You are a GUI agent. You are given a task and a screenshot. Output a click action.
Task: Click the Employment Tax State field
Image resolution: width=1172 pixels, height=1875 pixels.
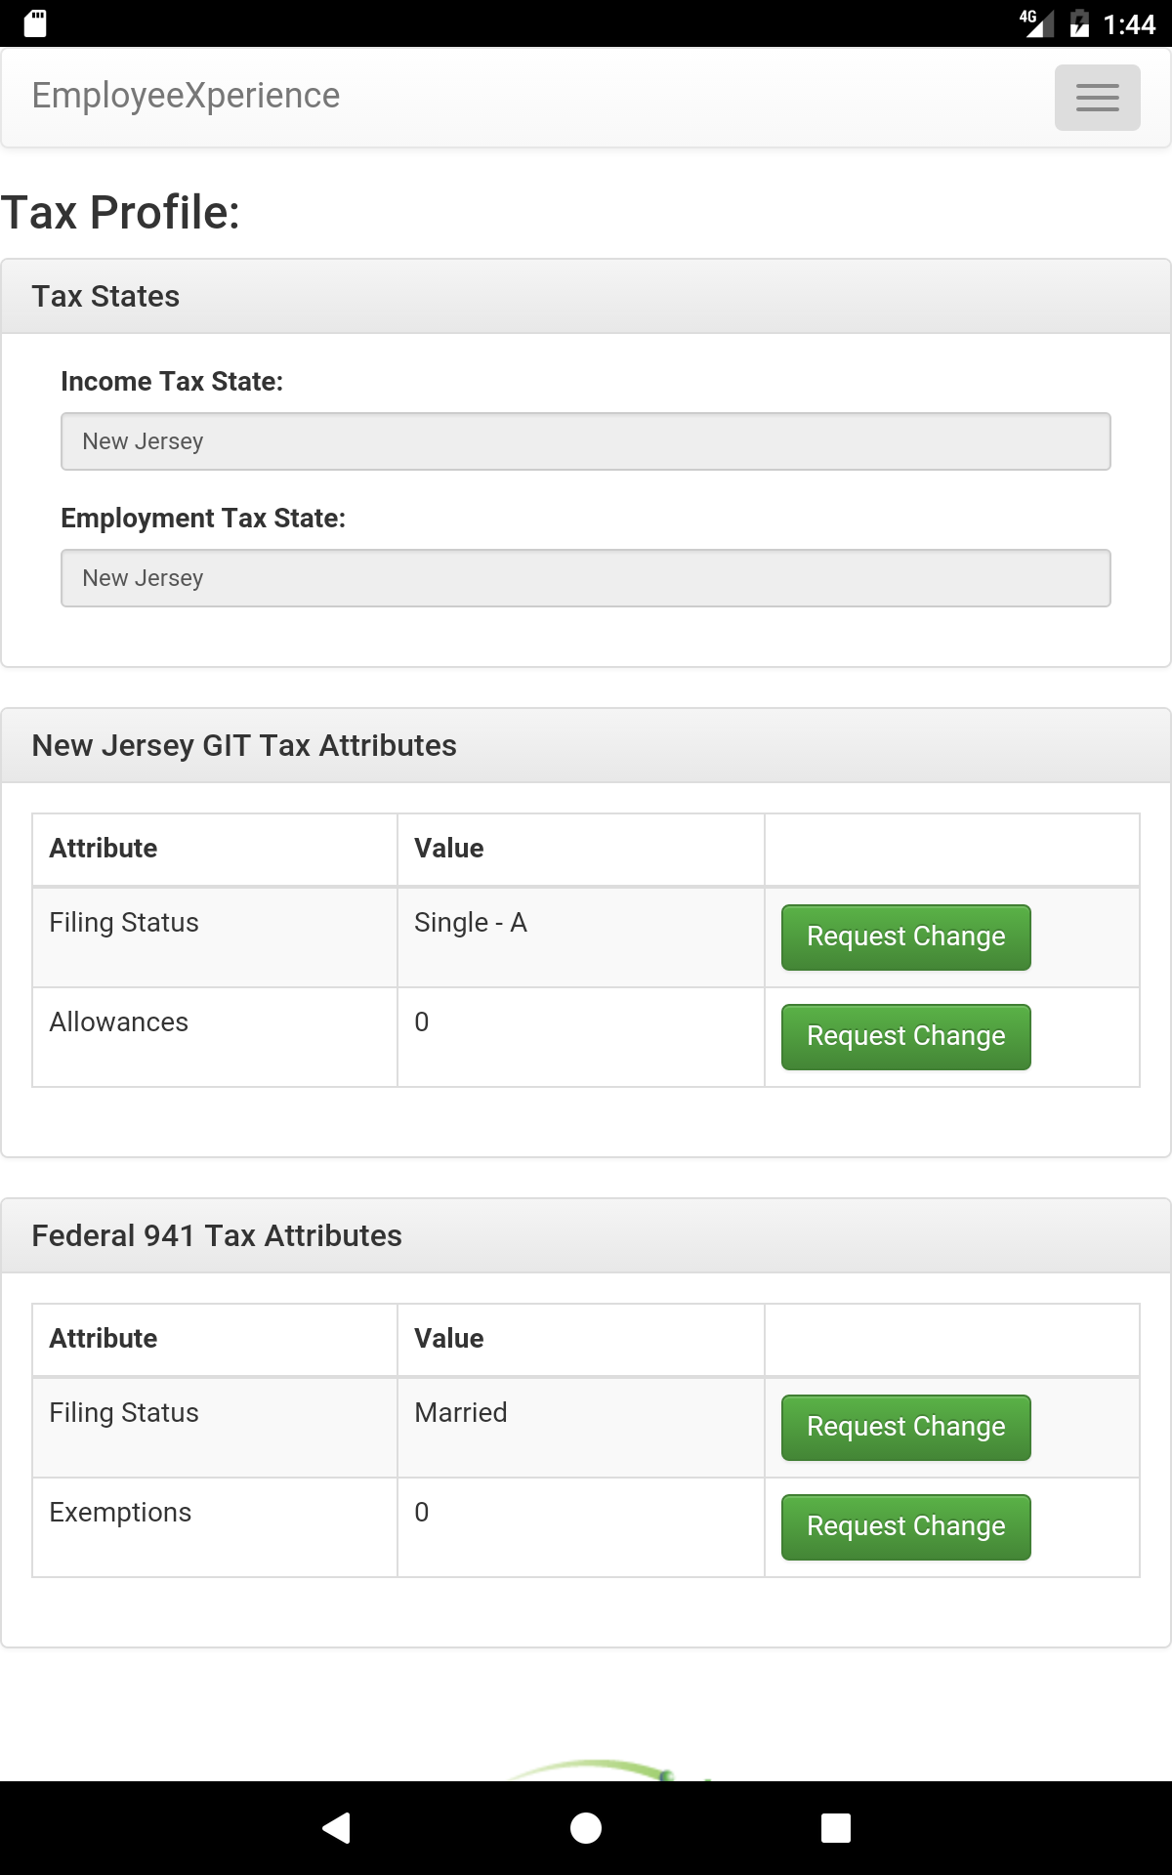point(586,578)
